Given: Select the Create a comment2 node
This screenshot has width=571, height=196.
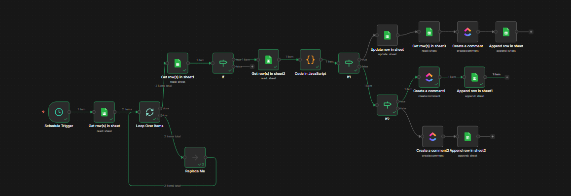Looking at the screenshot, I should point(432,136).
